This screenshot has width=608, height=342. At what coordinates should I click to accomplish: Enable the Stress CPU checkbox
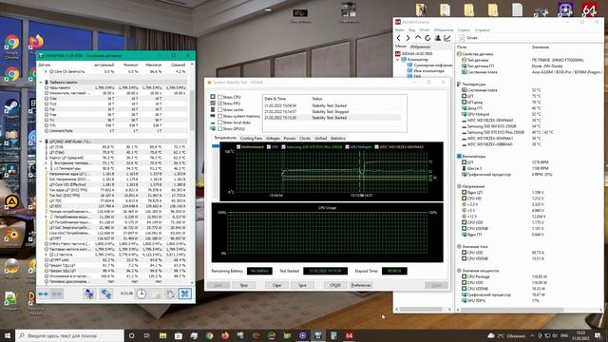[x=219, y=97]
